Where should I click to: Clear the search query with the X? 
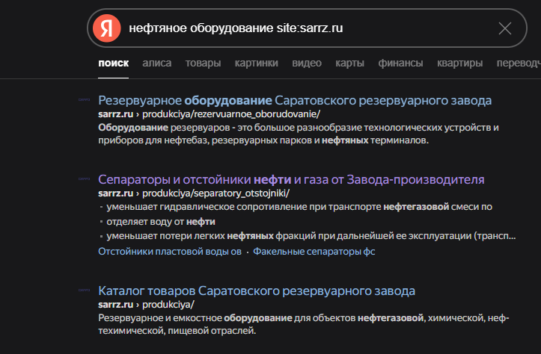(505, 28)
